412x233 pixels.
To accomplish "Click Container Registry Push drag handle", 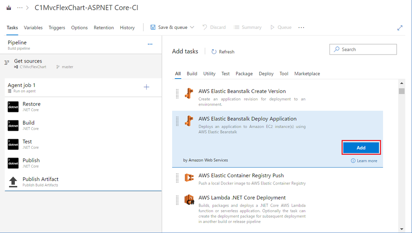I will pyautogui.click(x=177, y=178).
